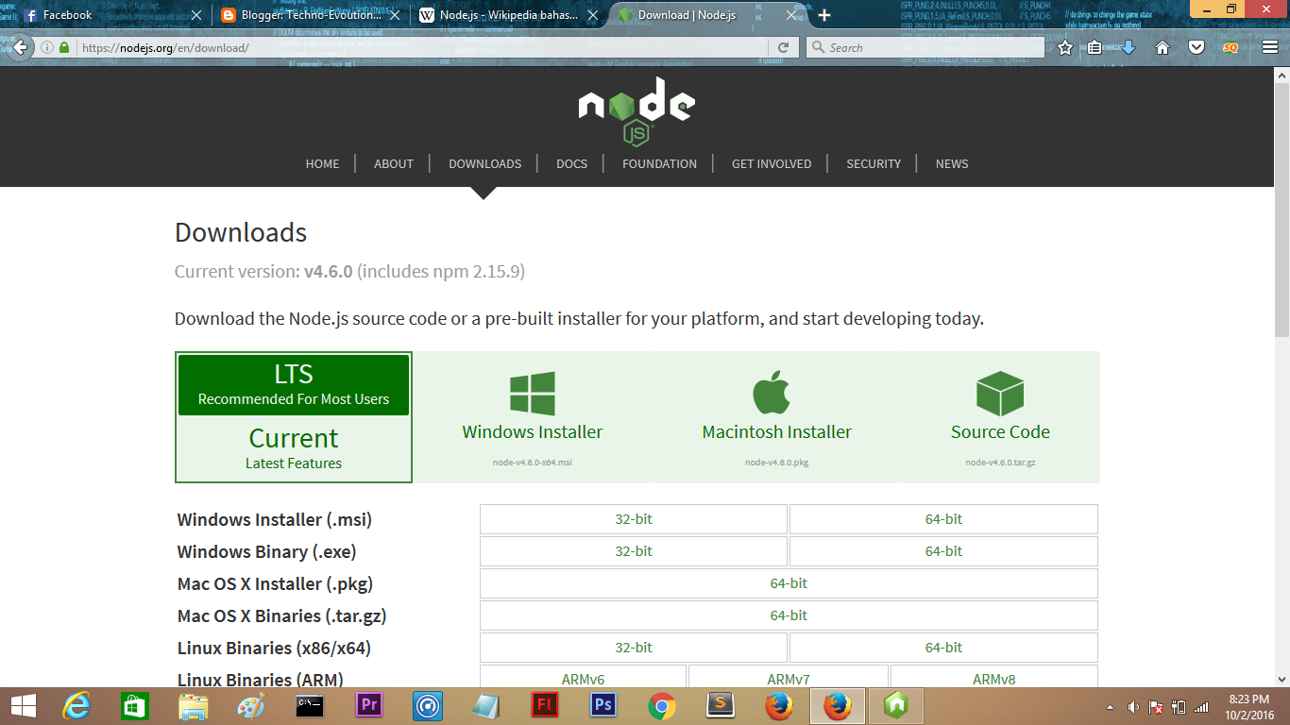Open Node.js green app in taskbar
This screenshot has height=725, width=1290.
tap(895, 706)
